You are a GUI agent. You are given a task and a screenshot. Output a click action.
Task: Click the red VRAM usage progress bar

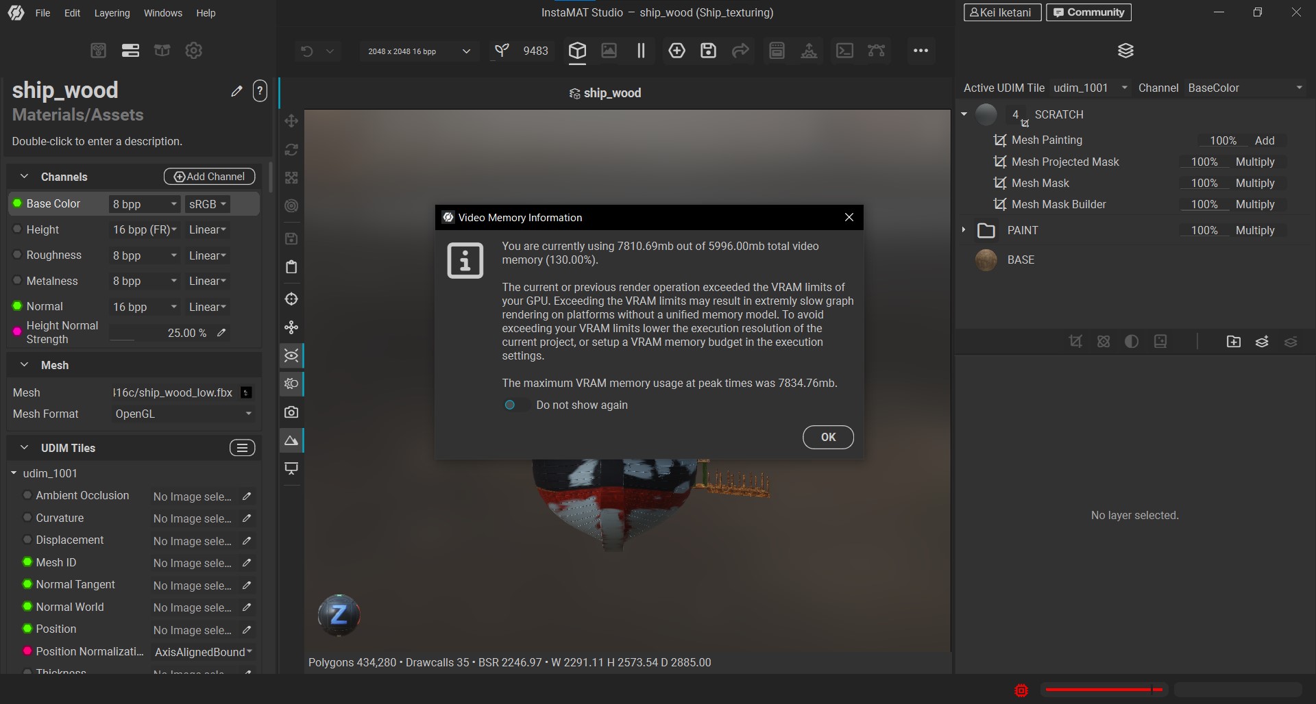[1104, 690]
